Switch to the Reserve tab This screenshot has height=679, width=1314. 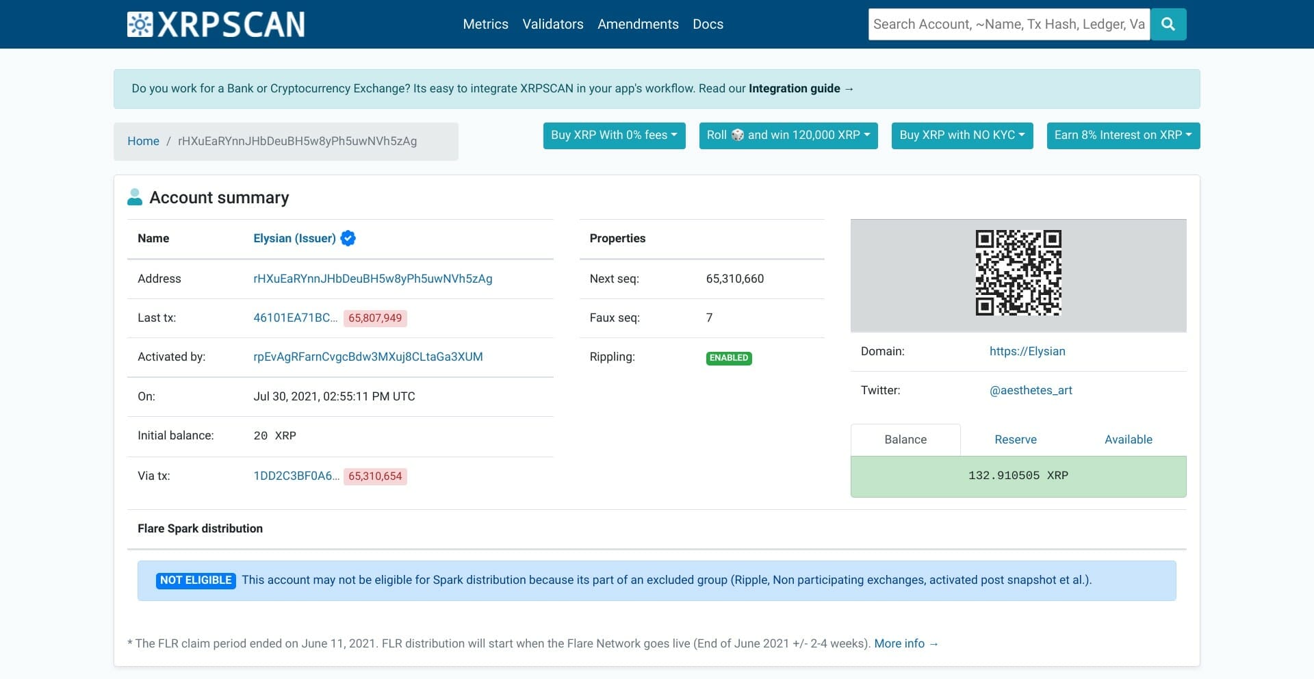(1016, 439)
